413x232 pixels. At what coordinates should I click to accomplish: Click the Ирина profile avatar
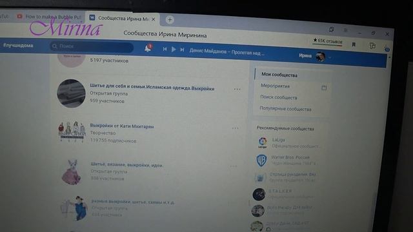[x=320, y=56]
